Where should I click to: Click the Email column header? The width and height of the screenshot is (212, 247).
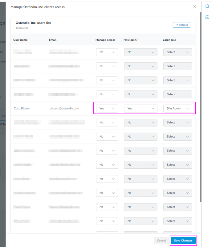pos(52,40)
